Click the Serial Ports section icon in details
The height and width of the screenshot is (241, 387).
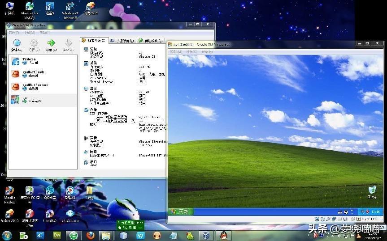(86, 162)
